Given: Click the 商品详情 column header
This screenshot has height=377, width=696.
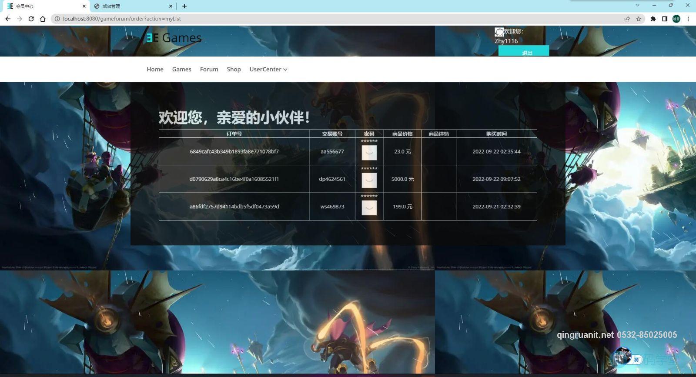Looking at the screenshot, I should coord(438,133).
